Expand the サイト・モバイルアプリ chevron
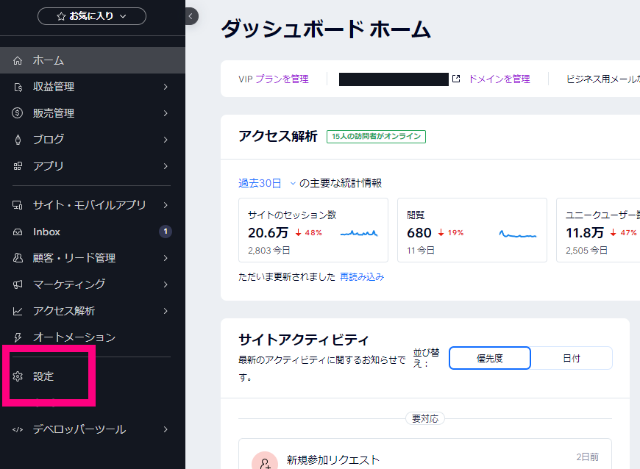 point(166,205)
